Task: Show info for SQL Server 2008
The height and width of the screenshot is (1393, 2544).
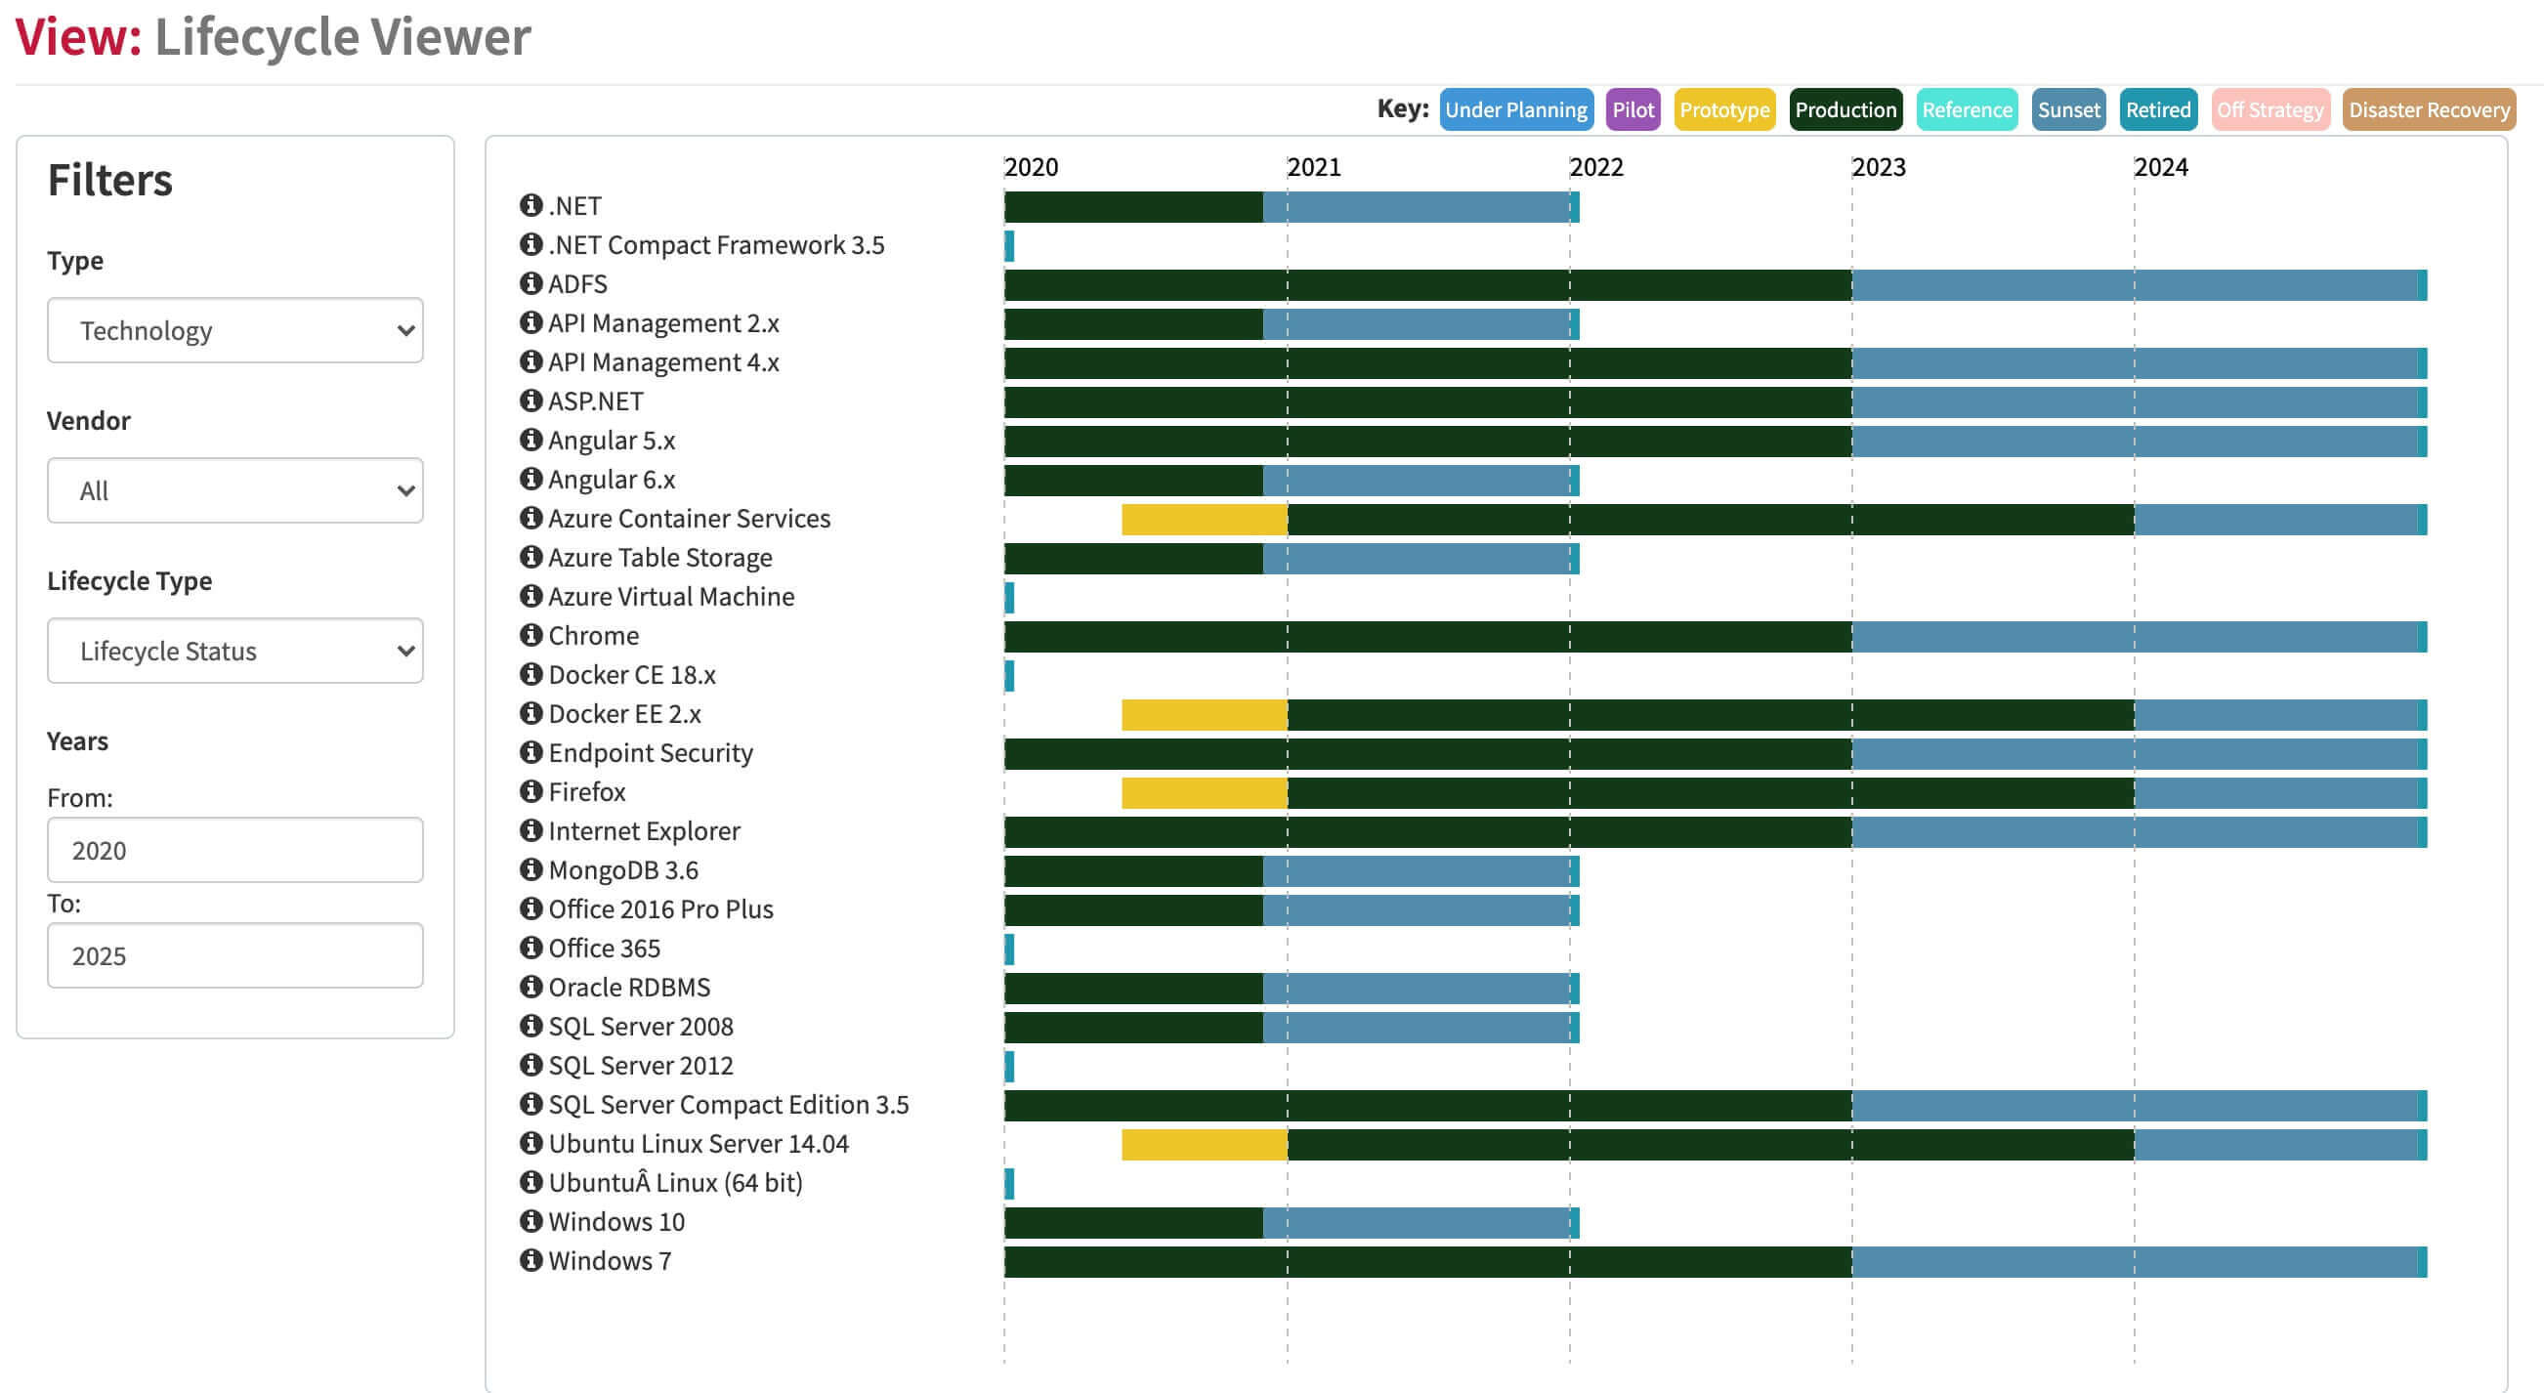Action: coord(531,1026)
